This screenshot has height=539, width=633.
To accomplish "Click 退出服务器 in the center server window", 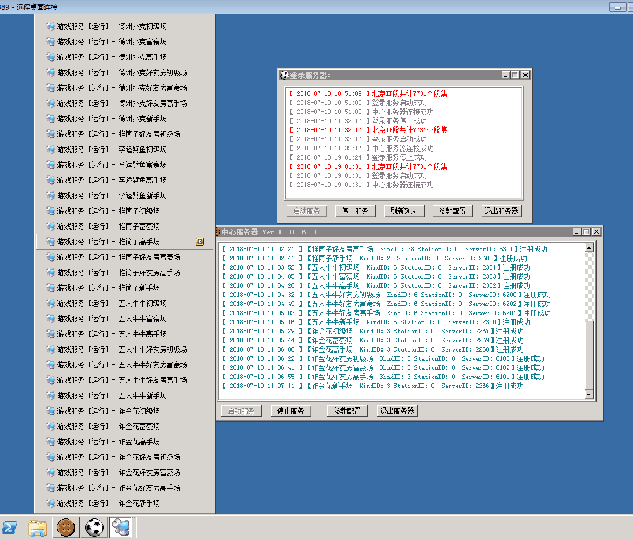I will click(x=397, y=411).
